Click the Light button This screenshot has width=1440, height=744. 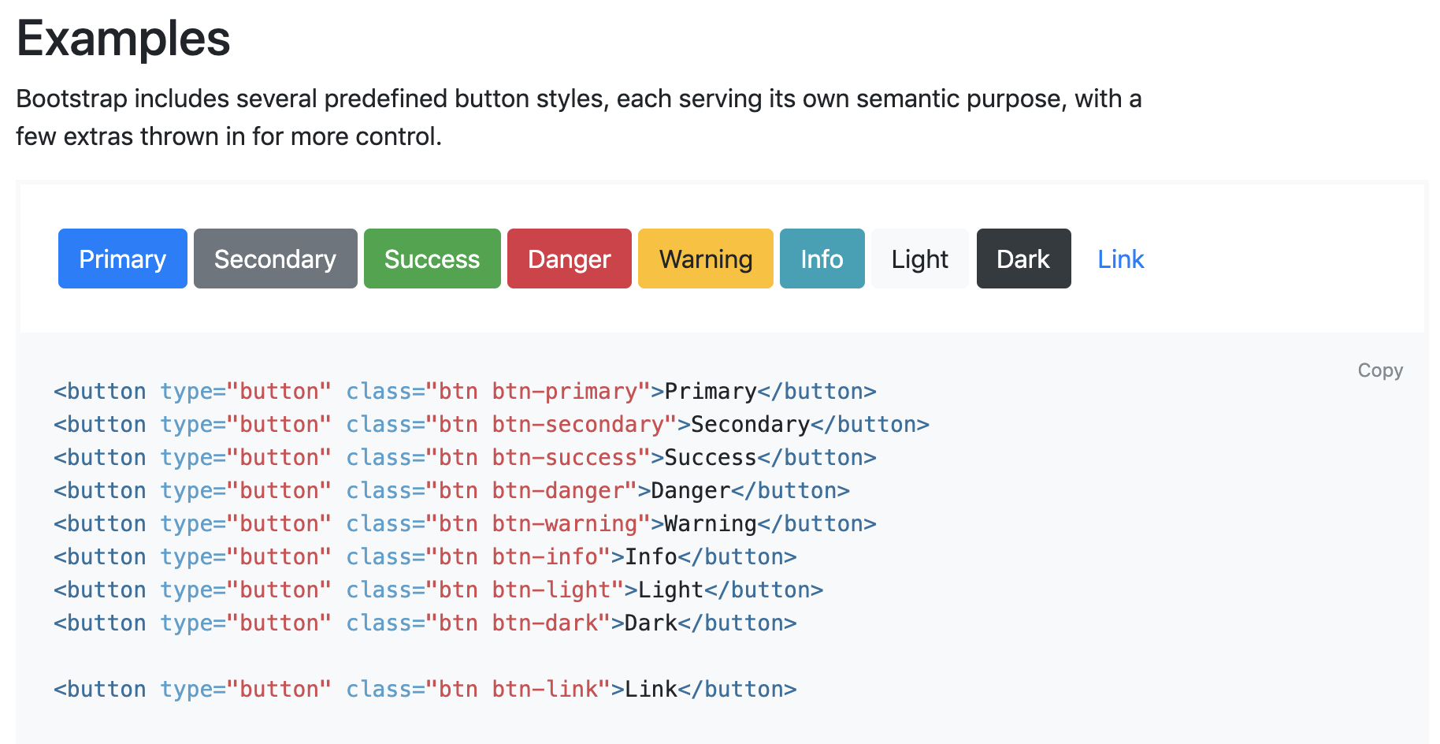click(x=919, y=259)
